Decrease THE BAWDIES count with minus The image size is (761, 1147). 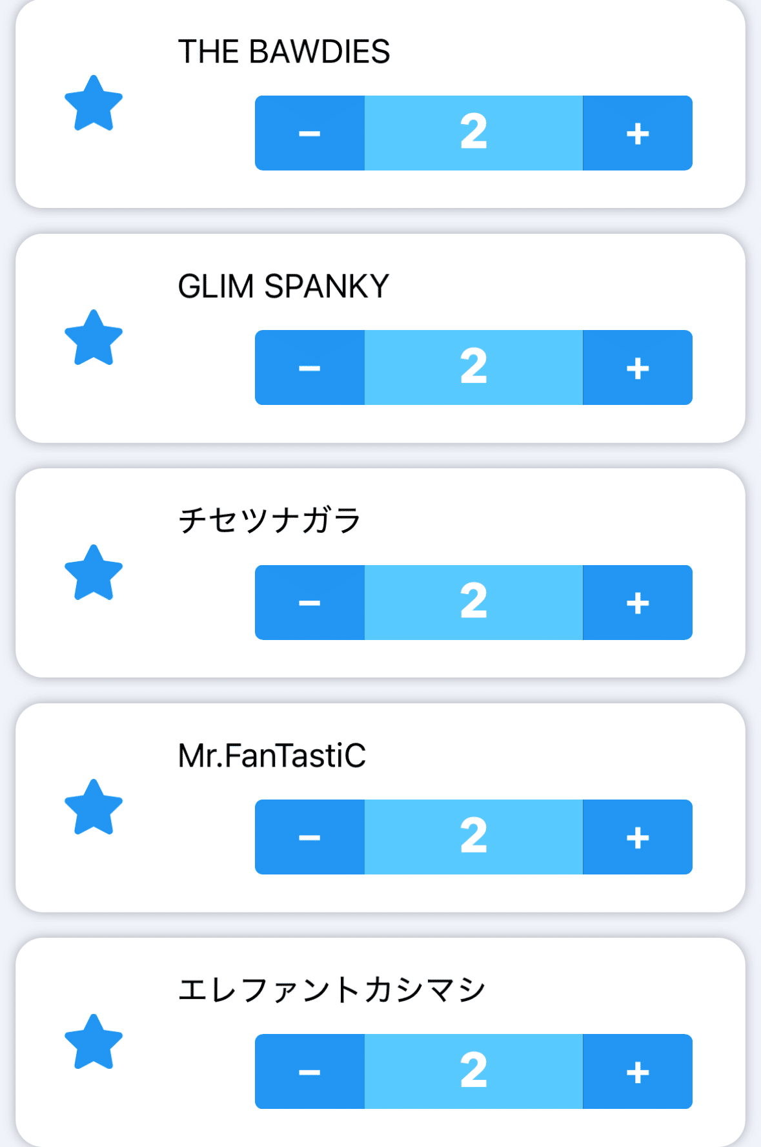coord(310,134)
